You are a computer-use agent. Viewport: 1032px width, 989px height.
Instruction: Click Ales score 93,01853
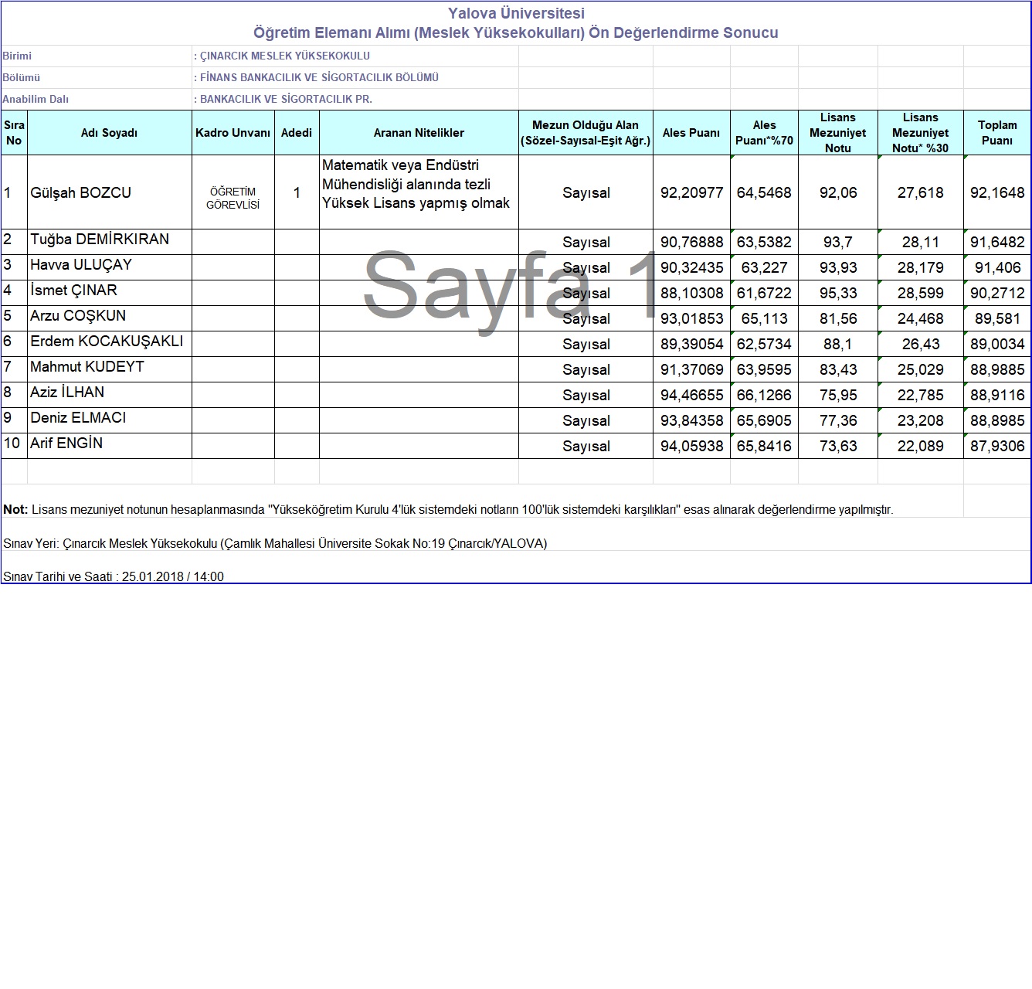(x=692, y=318)
